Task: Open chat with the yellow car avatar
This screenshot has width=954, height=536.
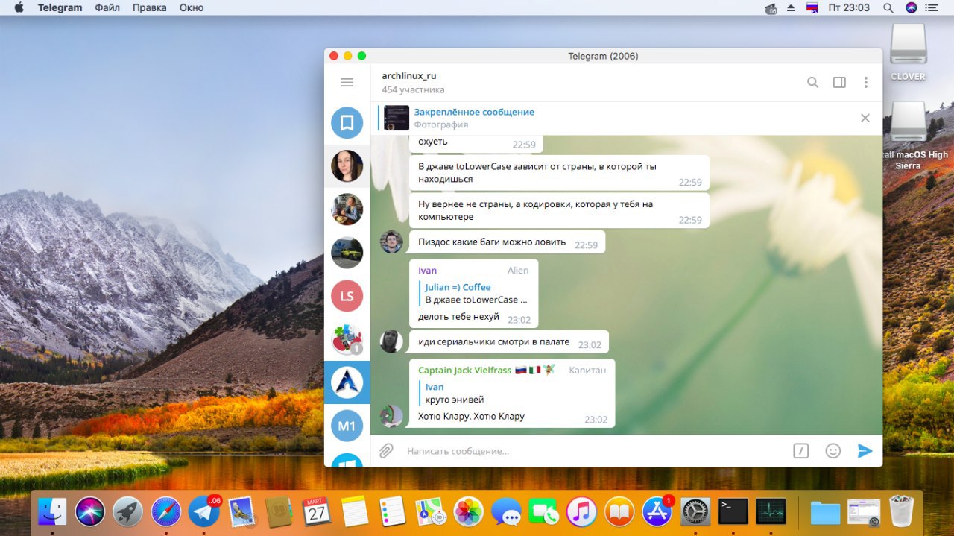Action: (x=347, y=253)
